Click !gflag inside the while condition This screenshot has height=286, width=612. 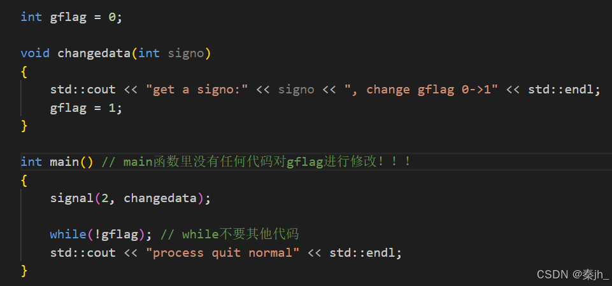(117, 234)
